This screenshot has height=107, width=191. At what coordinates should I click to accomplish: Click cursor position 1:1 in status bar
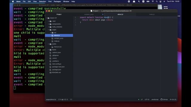[x=71, y=100]
